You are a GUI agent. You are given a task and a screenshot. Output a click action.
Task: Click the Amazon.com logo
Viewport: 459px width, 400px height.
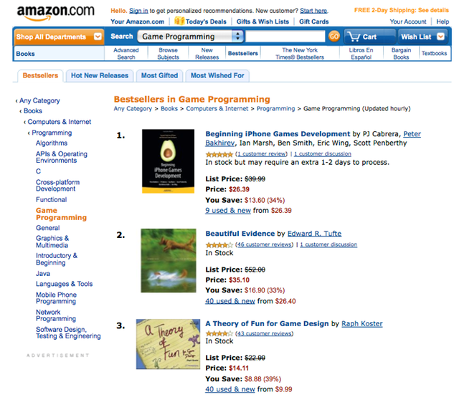tap(55, 11)
